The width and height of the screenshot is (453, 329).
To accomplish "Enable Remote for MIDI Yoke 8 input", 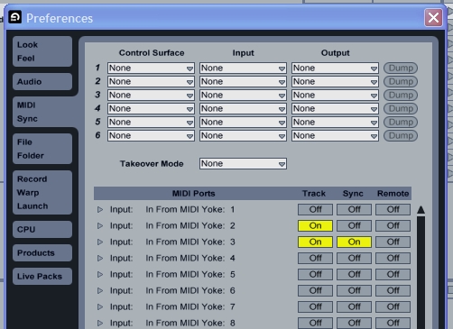I will (393, 323).
